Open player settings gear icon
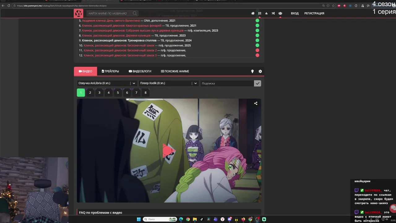The image size is (396, 223). (x=260, y=71)
